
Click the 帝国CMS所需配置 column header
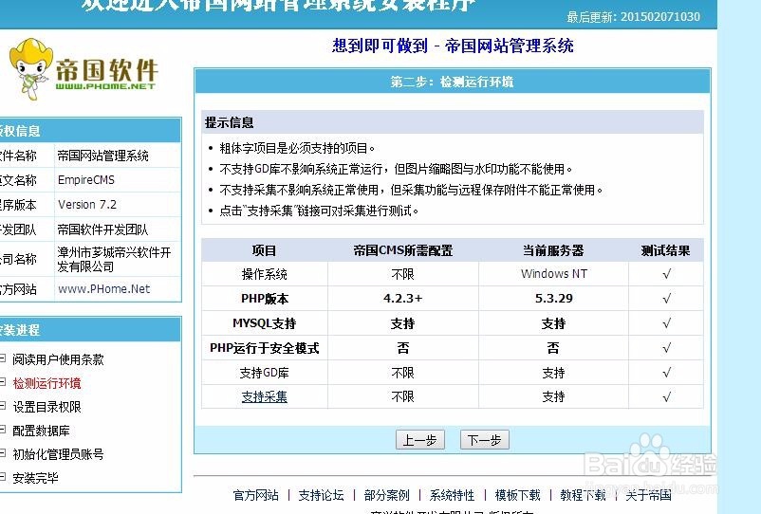403,250
